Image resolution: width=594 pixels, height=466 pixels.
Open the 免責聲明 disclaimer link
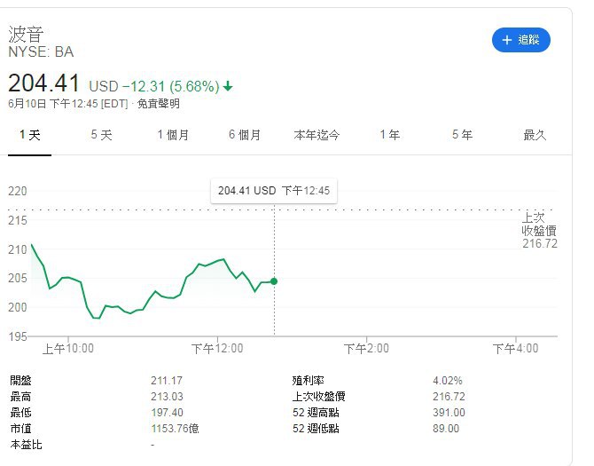tap(157, 104)
